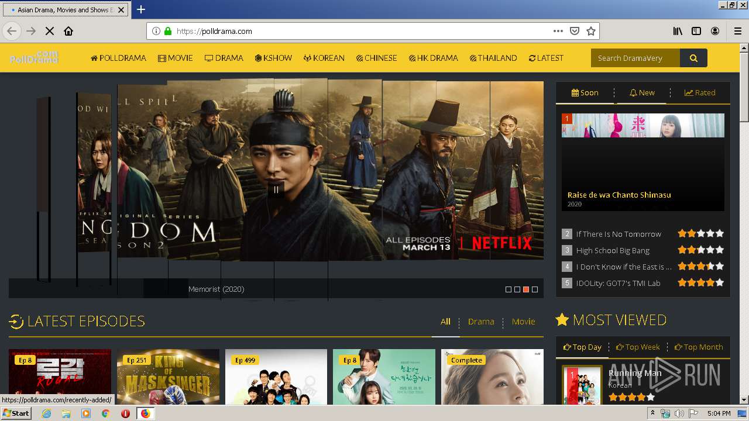Open IDOLity: GOT7's TMI Lab link
The height and width of the screenshot is (421, 749).
pyautogui.click(x=618, y=283)
